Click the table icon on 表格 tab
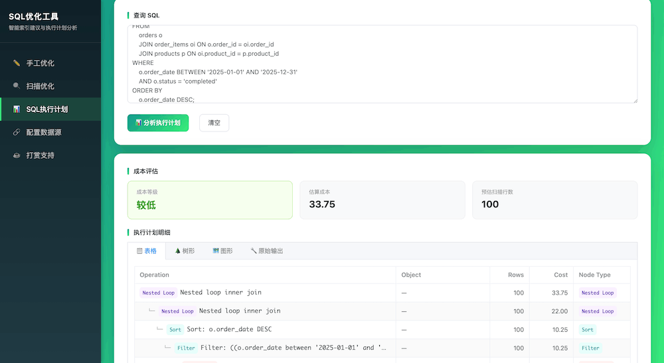This screenshot has width=664, height=363. pos(139,251)
